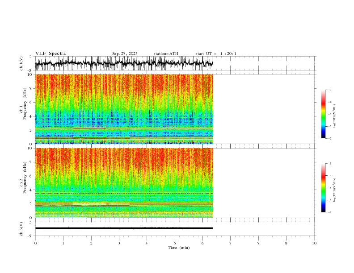This screenshot has height=273, width=354.
Task: Click the "-7" value on ch.1 color bar
Action: pyautogui.click(x=329, y=138)
